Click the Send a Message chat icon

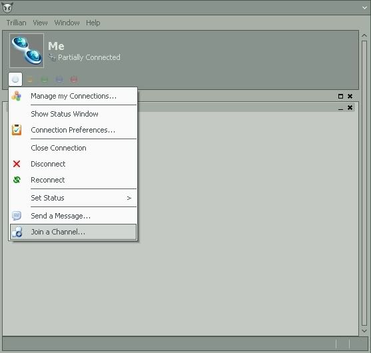click(x=17, y=216)
